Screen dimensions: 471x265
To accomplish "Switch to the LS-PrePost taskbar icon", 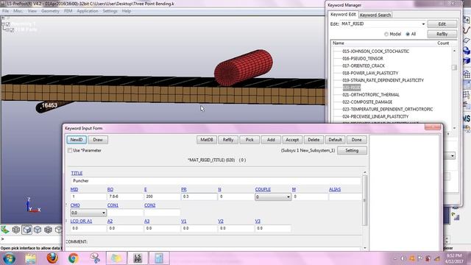I will pyautogui.click(x=138, y=258).
